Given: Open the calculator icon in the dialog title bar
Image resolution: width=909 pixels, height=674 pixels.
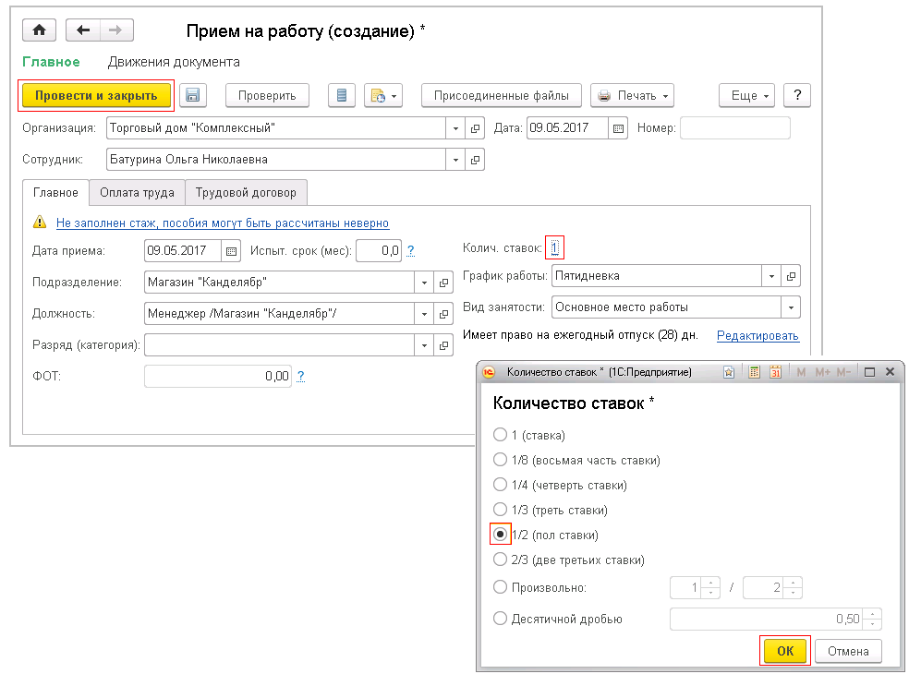Looking at the screenshot, I should [754, 372].
